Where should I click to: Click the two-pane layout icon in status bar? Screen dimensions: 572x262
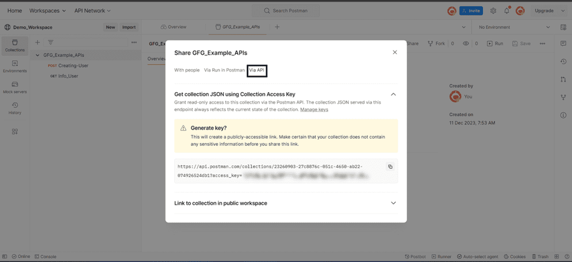coord(557,257)
